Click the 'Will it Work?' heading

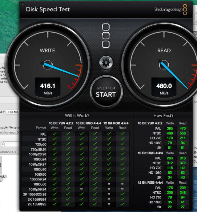(77, 115)
